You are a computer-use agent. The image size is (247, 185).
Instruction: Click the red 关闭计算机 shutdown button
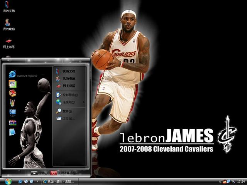tap(63, 173)
